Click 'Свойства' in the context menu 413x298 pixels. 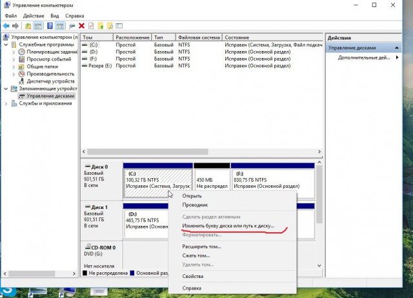coord(193,276)
